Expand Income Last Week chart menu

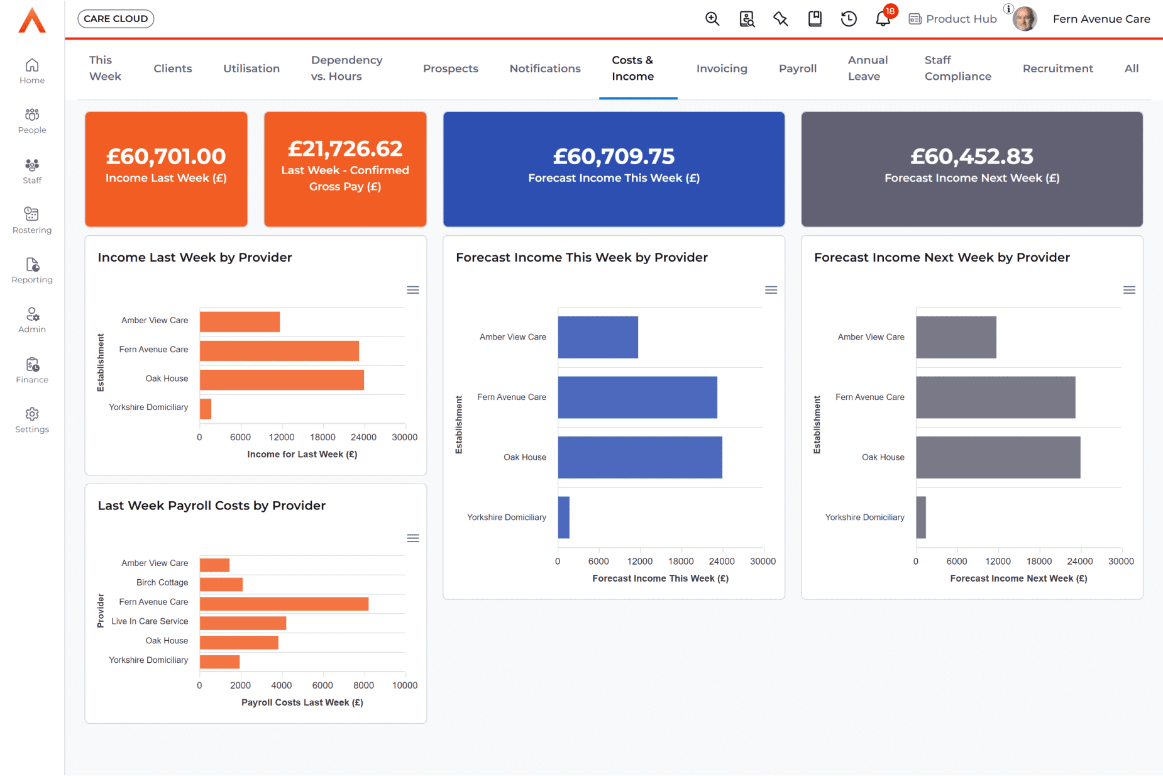[x=412, y=290]
